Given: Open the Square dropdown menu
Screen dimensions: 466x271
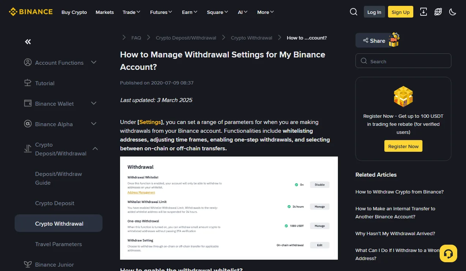Looking at the screenshot, I should point(217,12).
